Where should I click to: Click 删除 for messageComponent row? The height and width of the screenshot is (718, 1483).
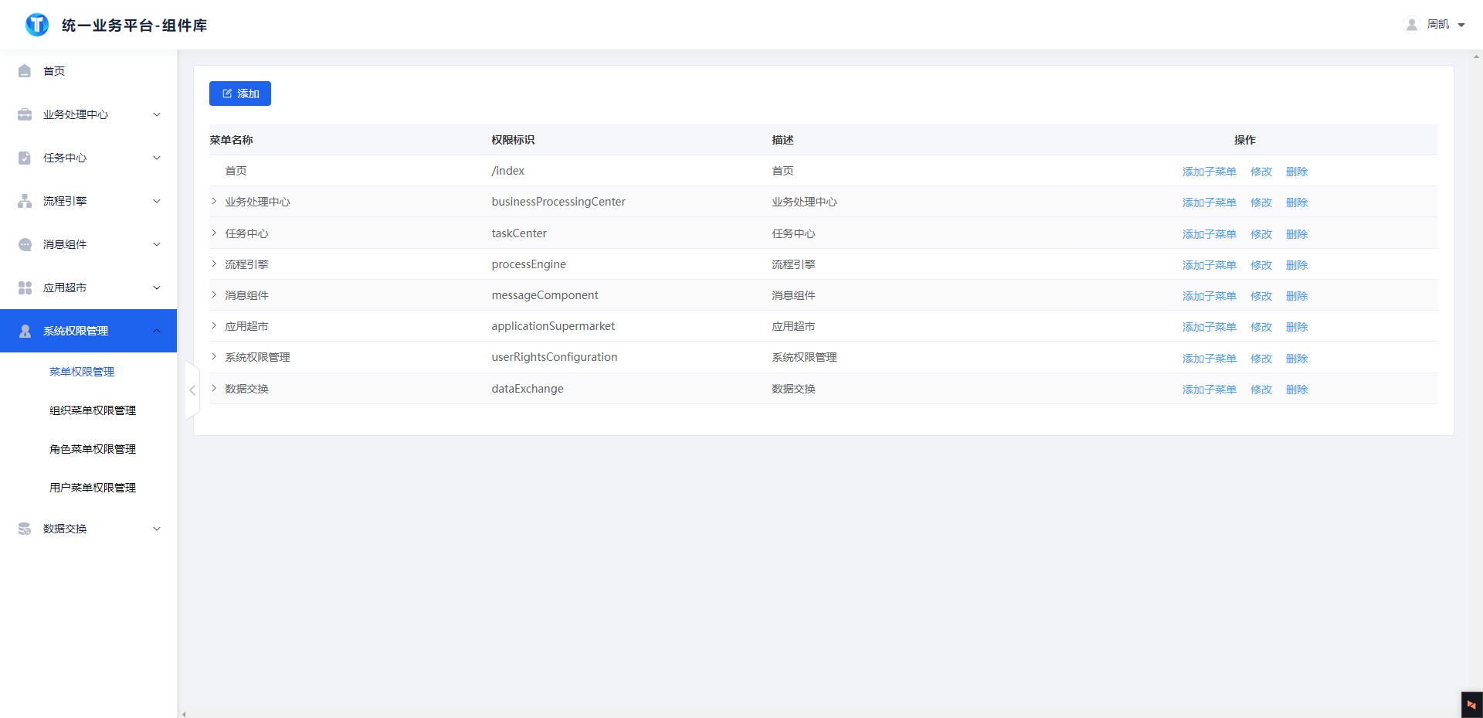point(1297,296)
